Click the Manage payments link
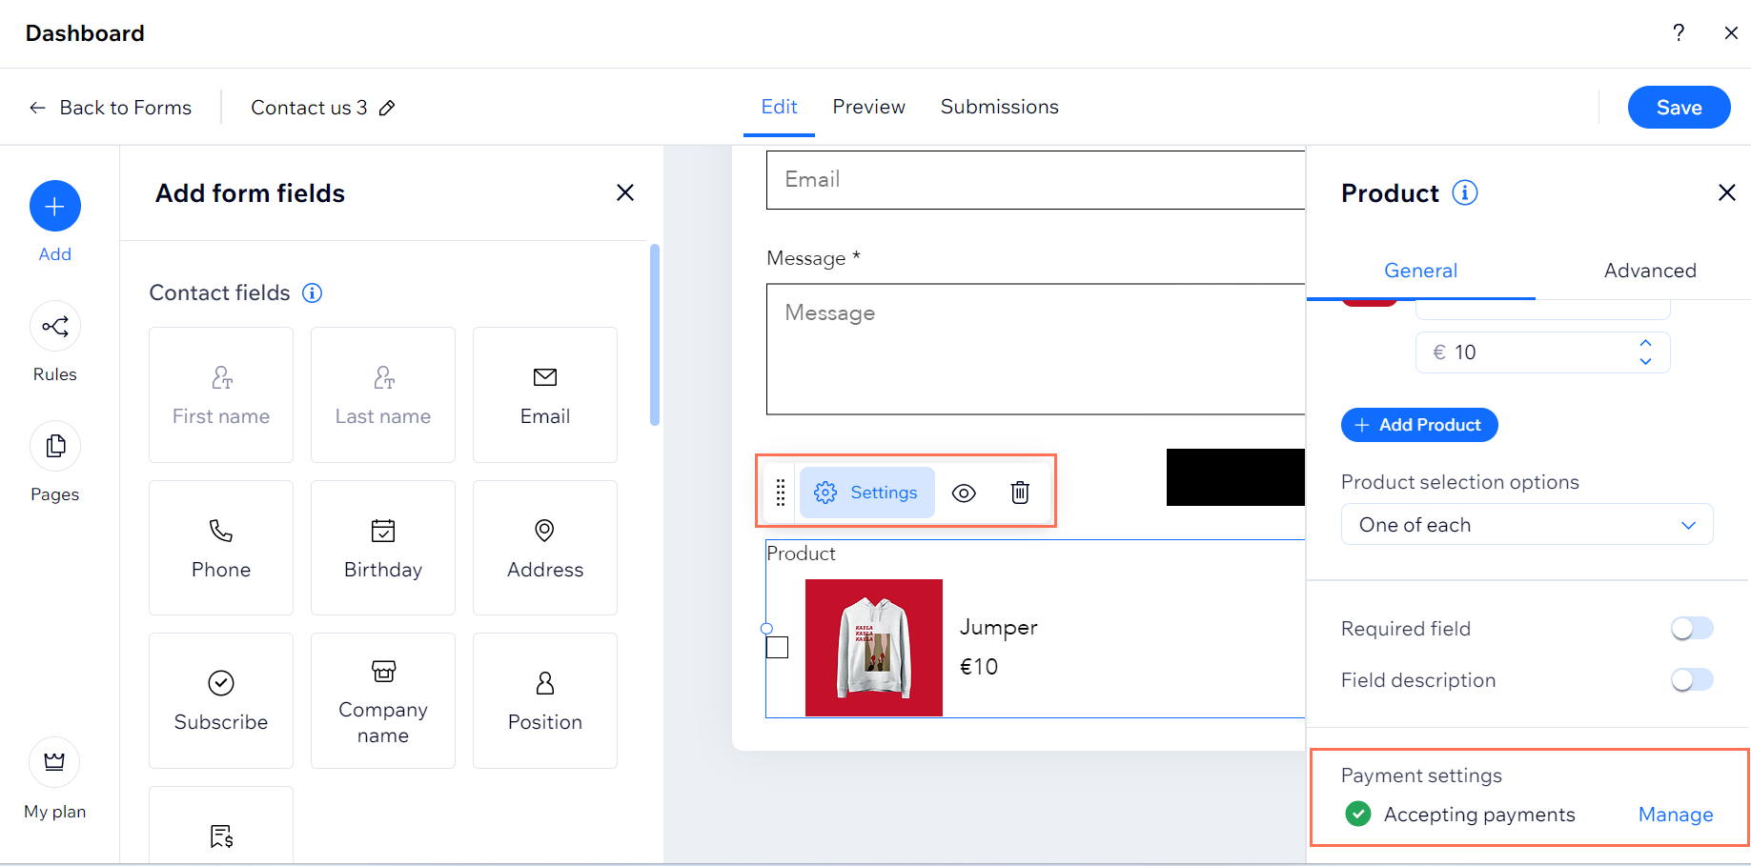Image resolution: width=1751 pixels, height=866 pixels. coord(1676,815)
